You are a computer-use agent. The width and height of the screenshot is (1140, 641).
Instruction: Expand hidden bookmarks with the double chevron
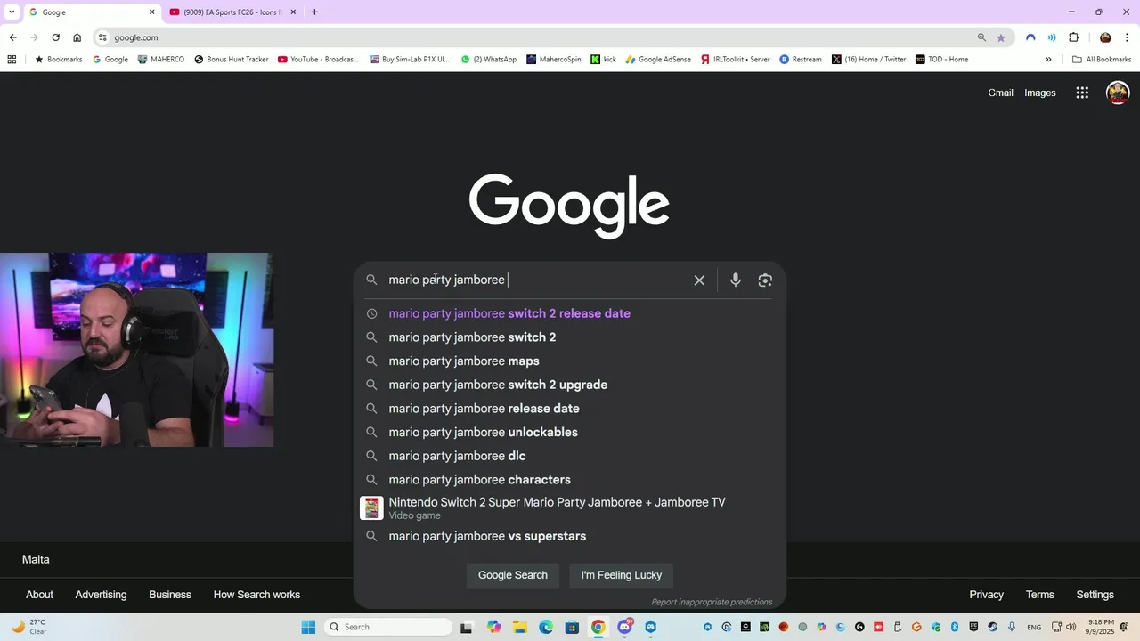pyautogui.click(x=1048, y=60)
